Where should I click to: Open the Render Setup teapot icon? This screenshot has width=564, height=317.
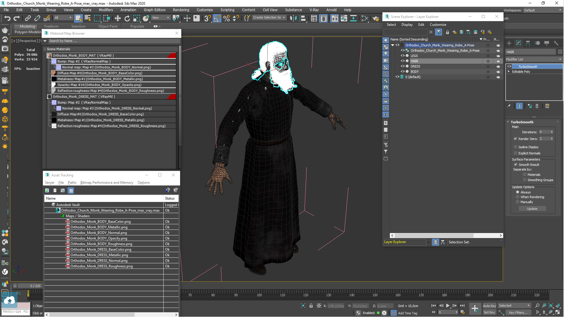coord(376,18)
